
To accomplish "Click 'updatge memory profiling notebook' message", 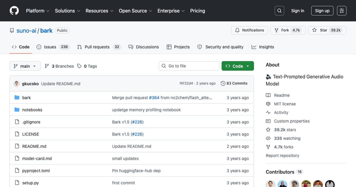I will click(x=146, y=110).
